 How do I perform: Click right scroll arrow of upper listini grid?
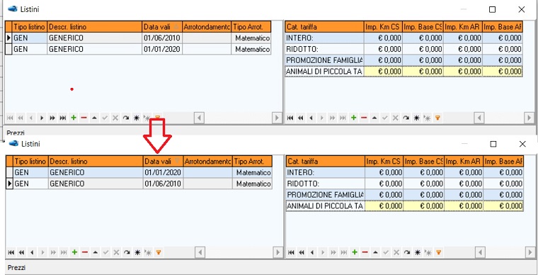tap(277, 118)
